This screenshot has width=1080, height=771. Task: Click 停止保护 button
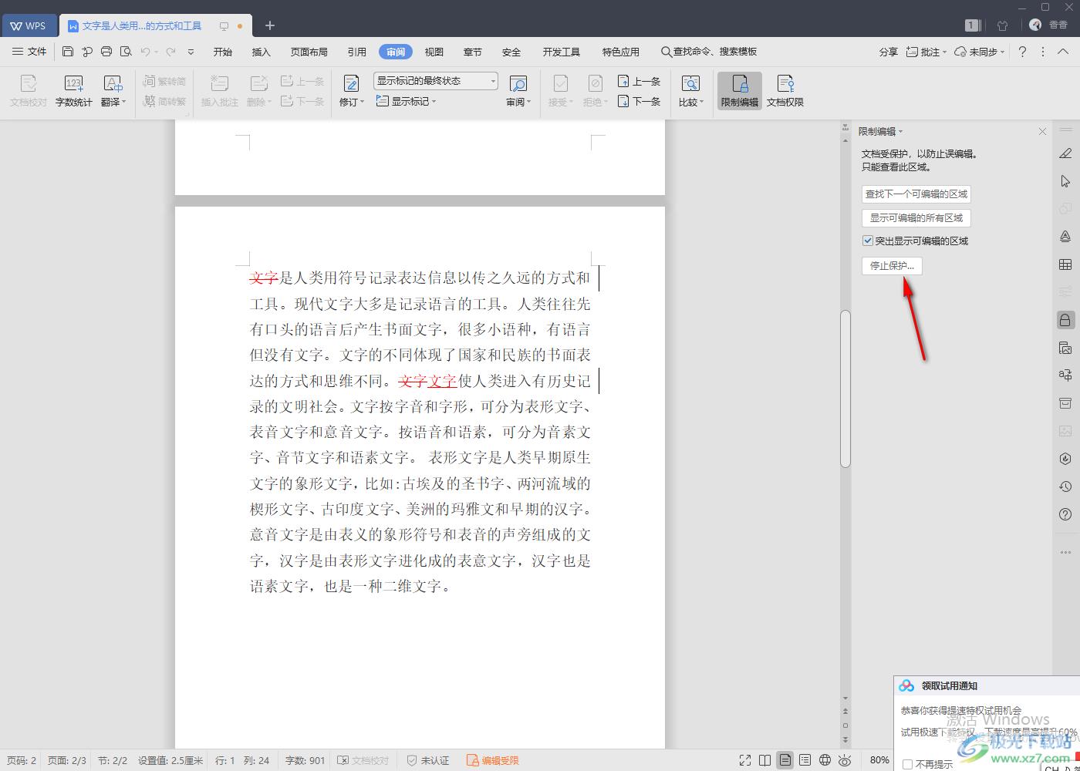892,265
